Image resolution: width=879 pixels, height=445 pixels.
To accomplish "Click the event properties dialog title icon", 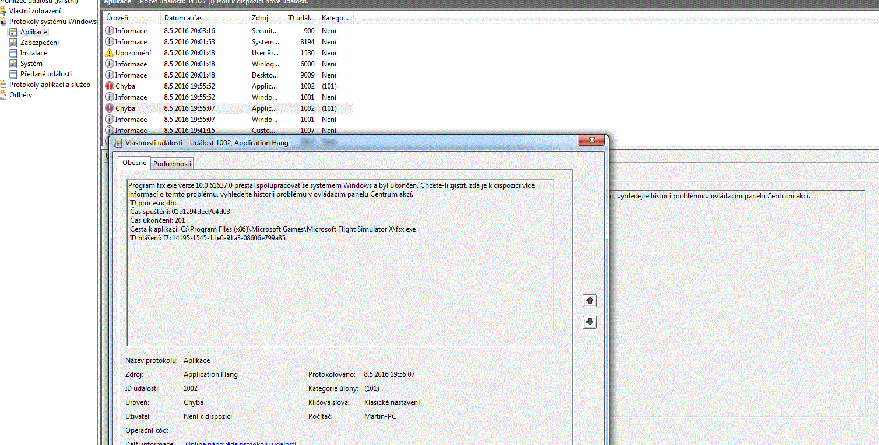I will pyautogui.click(x=118, y=143).
